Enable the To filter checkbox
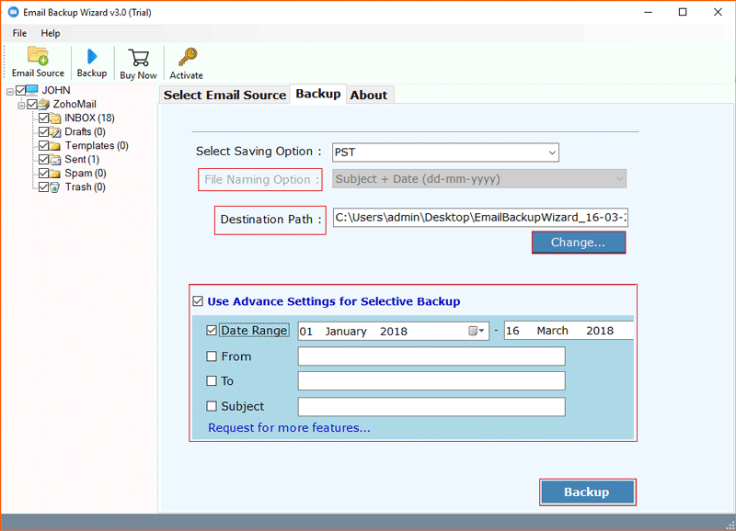 click(x=212, y=381)
